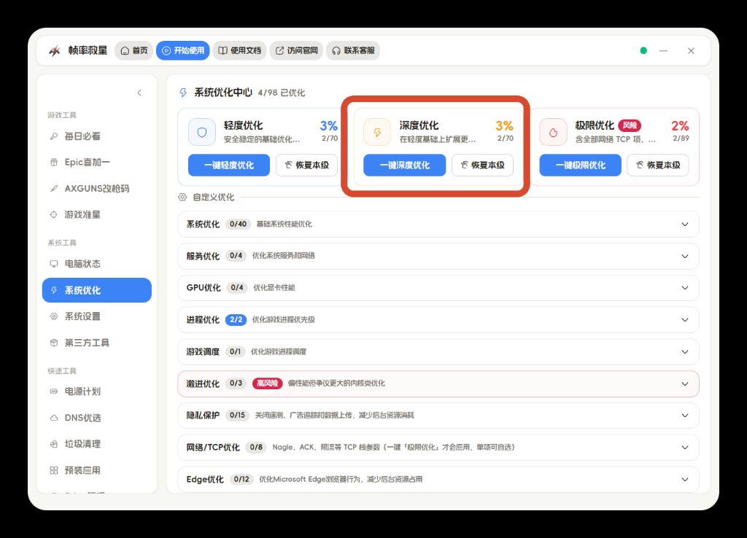The width and height of the screenshot is (747, 538).
Task: Click the 4/98 已优化 status text
Action: pos(282,93)
